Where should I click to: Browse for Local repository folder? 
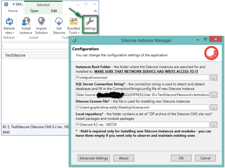point(214,125)
